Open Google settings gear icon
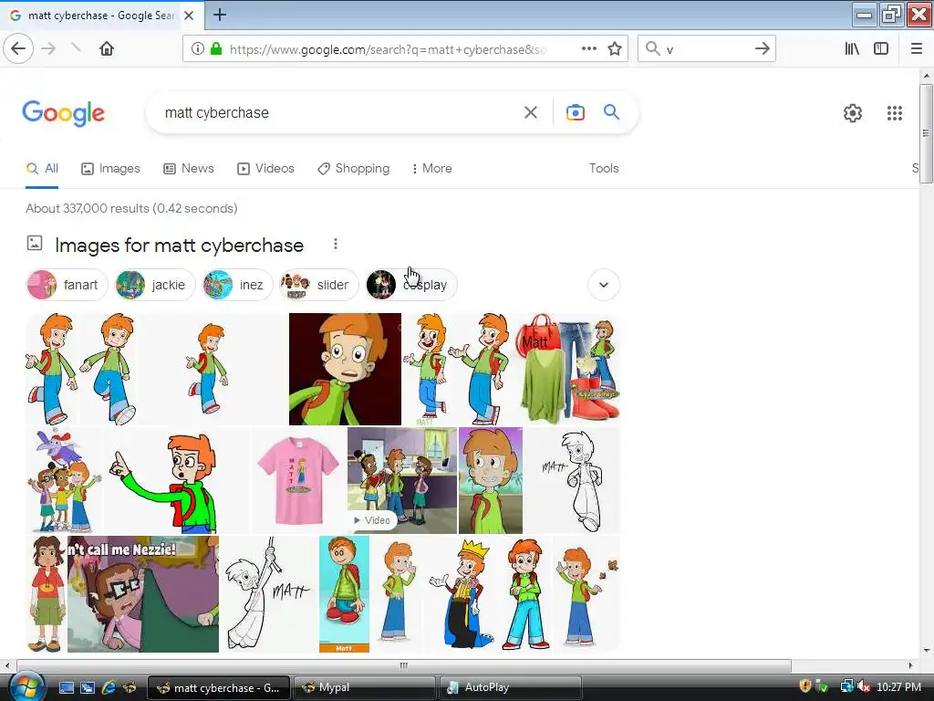The image size is (934, 701). [853, 113]
